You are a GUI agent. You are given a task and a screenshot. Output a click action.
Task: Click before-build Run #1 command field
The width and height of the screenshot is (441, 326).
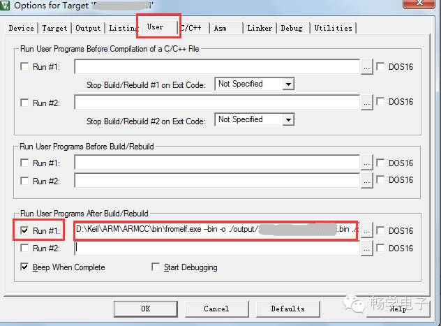coord(217,162)
